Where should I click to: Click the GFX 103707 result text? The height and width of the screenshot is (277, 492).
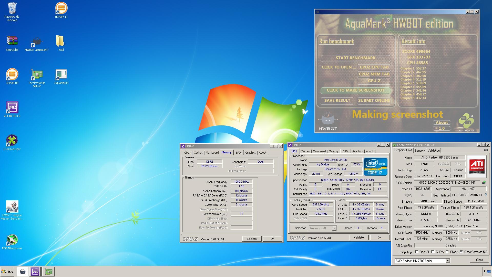click(419, 57)
